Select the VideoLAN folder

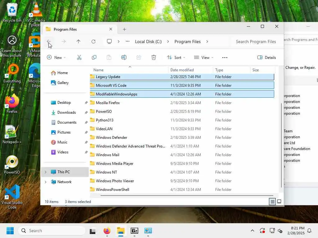coord(182,129)
